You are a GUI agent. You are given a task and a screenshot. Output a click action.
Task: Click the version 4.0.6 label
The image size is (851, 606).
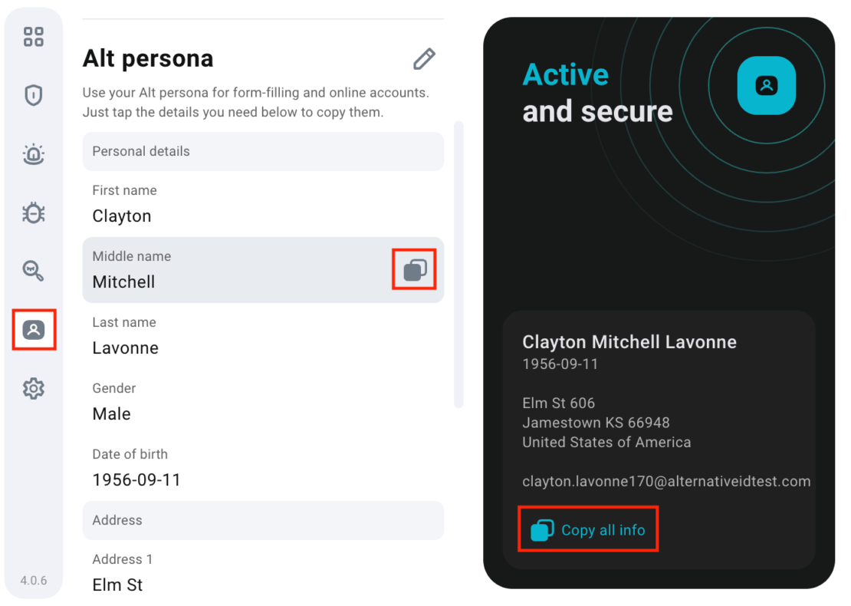[34, 581]
